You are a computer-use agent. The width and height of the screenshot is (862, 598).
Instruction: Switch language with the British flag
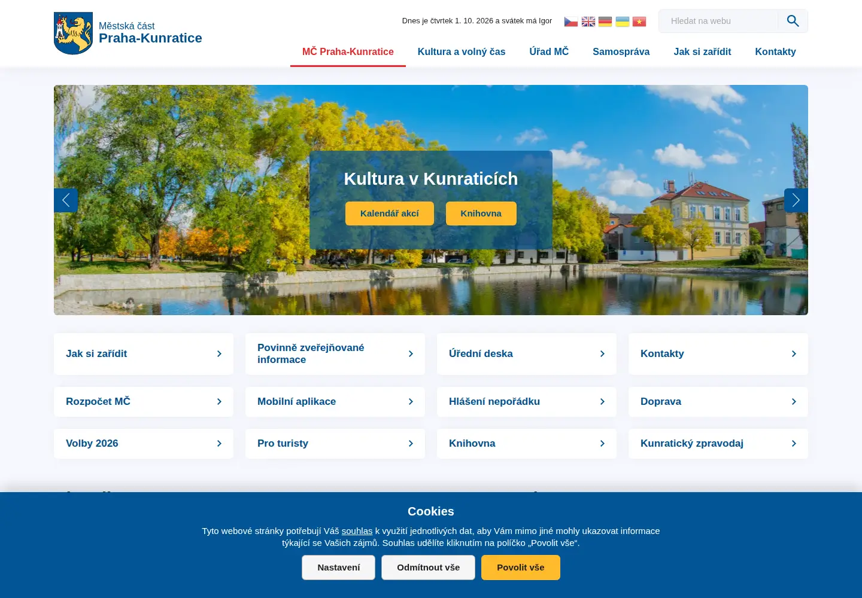[588, 22]
